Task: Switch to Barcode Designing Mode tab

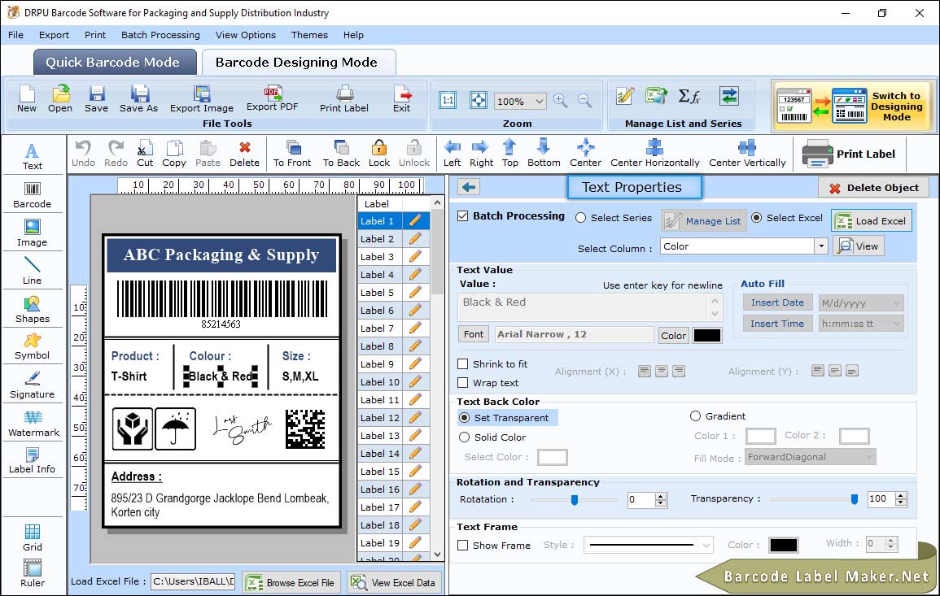Action: [298, 63]
